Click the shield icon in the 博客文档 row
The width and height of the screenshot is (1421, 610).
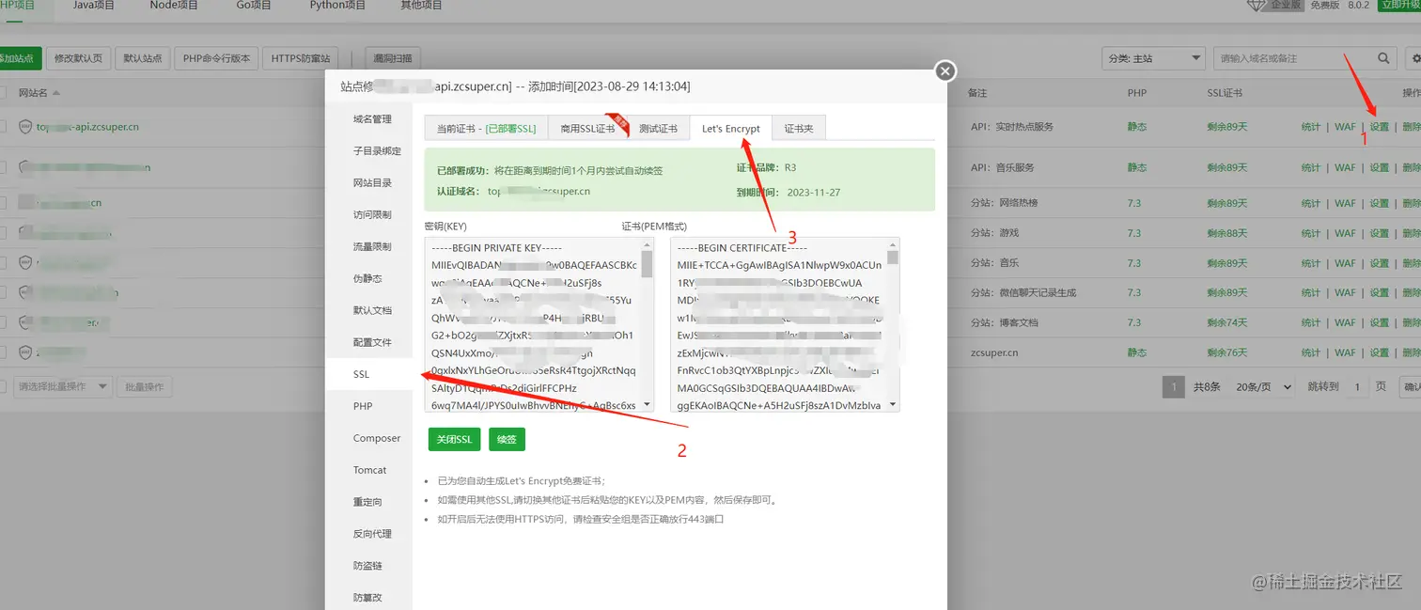[x=26, y=322]
